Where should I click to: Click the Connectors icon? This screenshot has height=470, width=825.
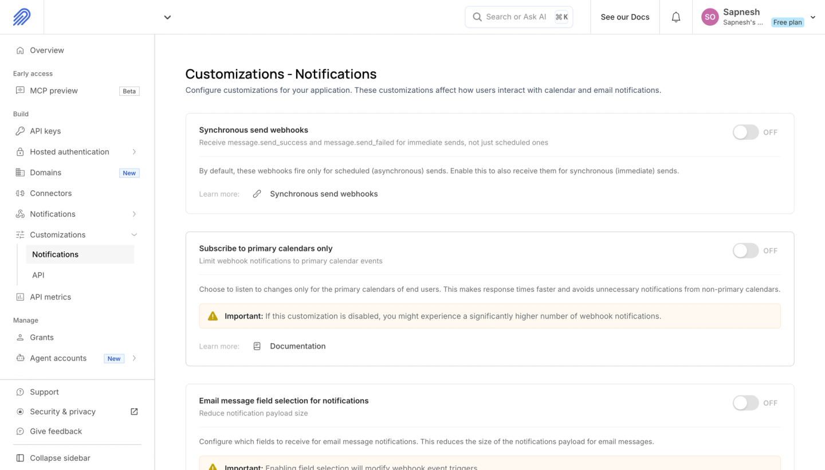(20, 193)
